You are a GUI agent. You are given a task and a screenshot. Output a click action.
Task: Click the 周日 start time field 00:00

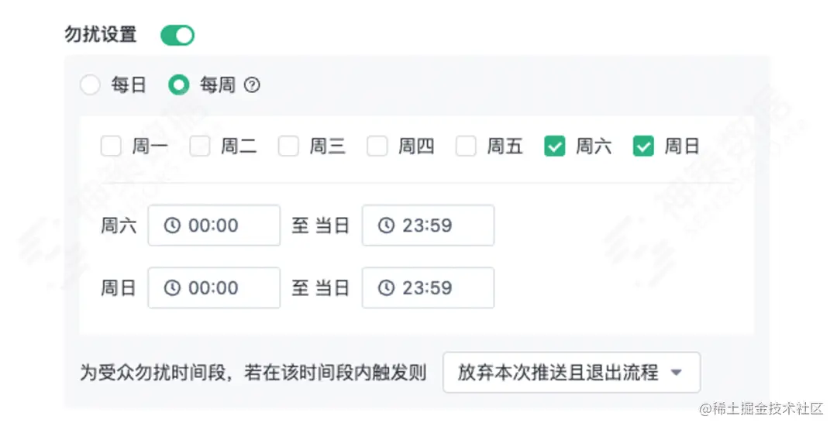[x=214, y=288]
